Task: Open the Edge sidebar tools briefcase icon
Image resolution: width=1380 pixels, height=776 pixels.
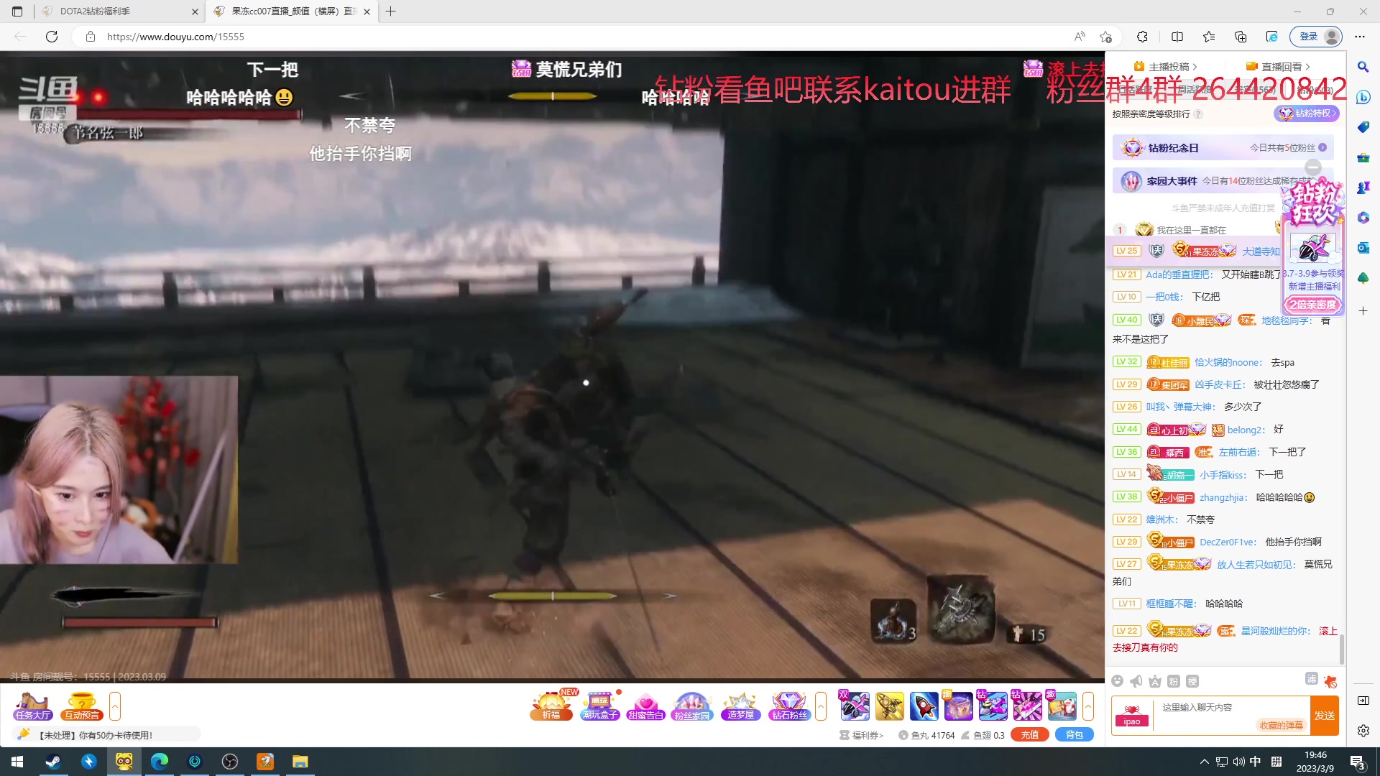Action: point(1363,157)
